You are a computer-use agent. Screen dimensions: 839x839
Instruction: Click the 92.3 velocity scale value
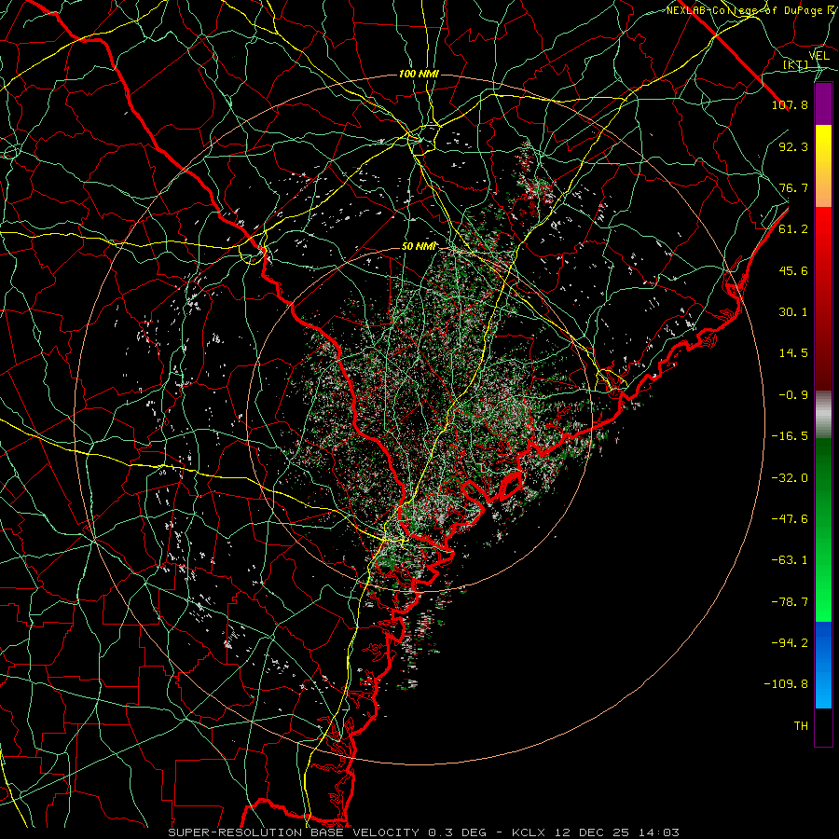[x=793, y=146]
